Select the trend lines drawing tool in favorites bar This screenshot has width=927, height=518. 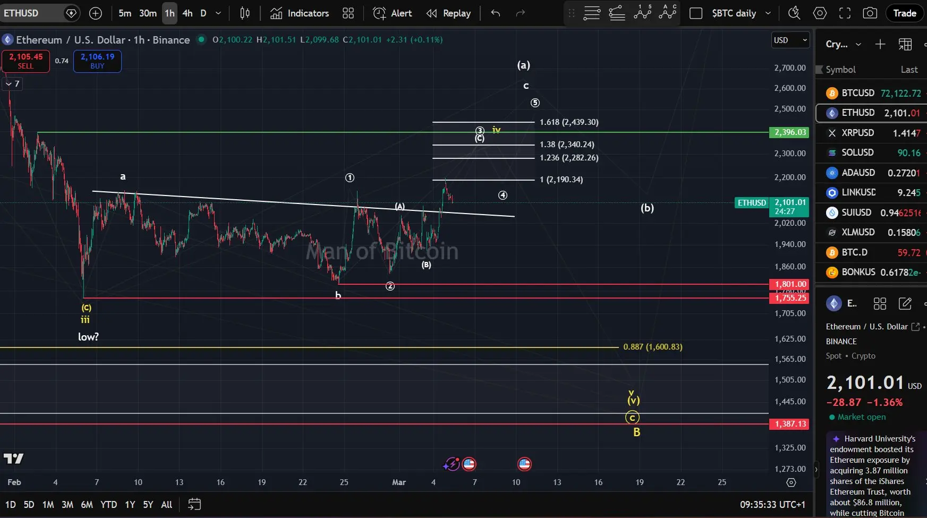pos(617,13)
